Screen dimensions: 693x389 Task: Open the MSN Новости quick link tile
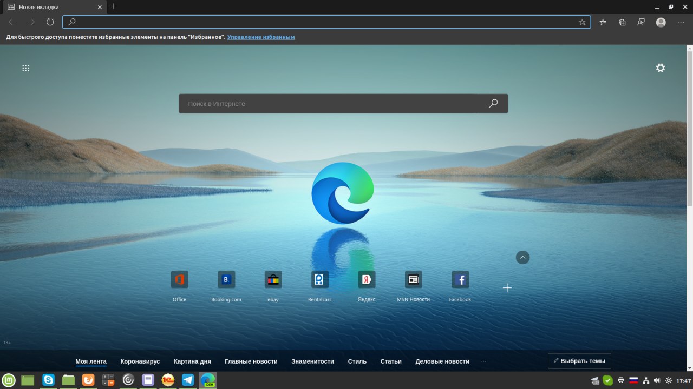(413, 286)
